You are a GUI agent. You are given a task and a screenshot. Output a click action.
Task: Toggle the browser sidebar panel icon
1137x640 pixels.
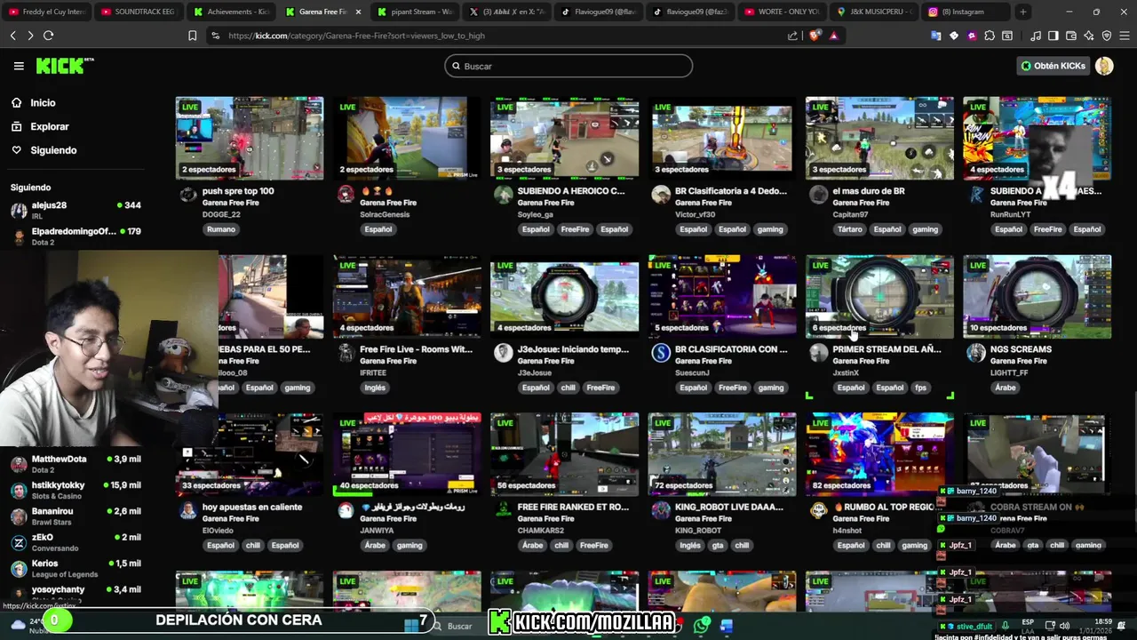pyautogui.click(x=1053, y=36)
